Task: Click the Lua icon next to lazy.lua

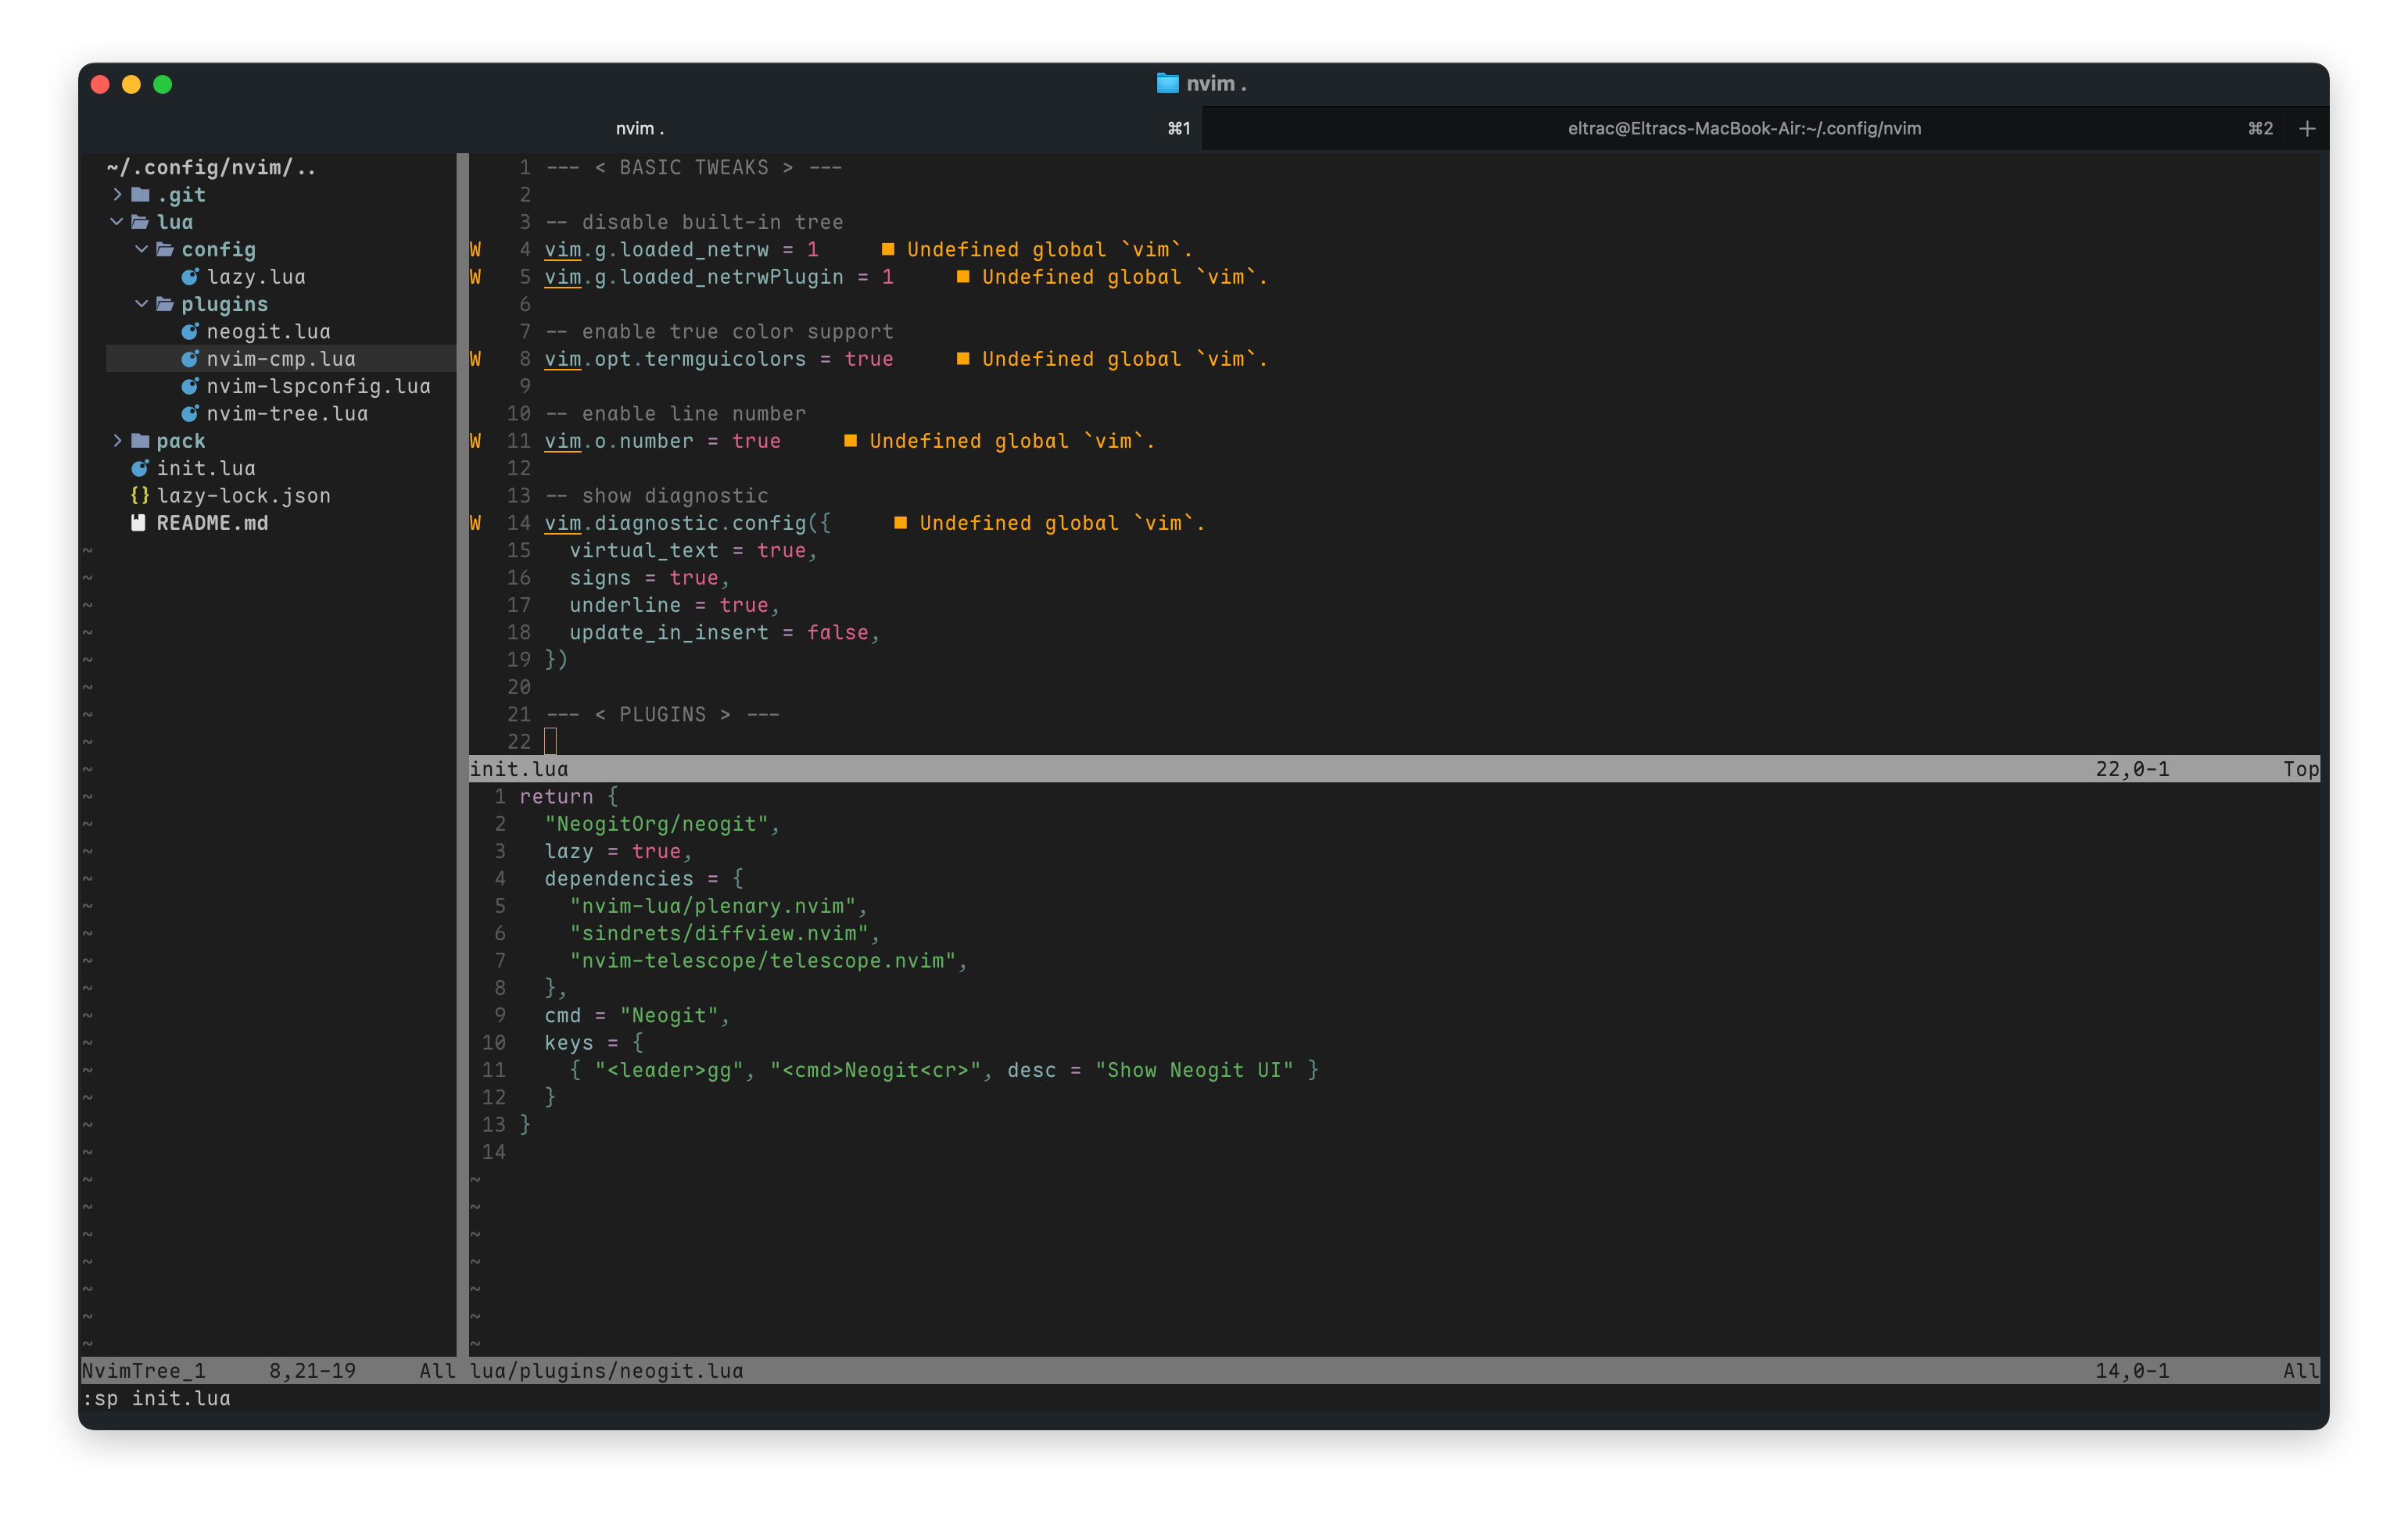Action: [x=189, y=277]
